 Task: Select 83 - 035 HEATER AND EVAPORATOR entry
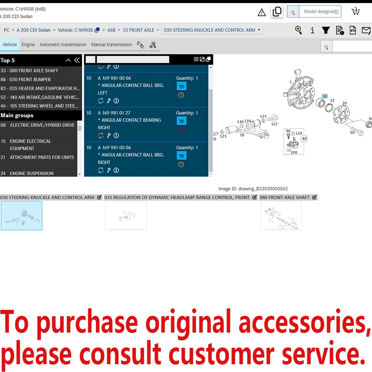(x=41, y=88)
